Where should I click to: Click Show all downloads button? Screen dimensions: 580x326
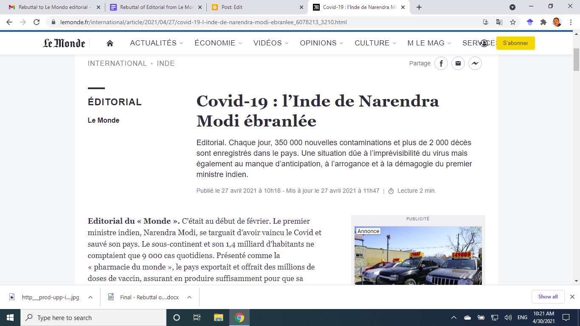click(x=548, y=297)
